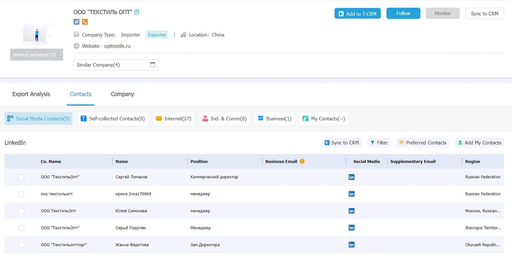This screenshot has height=259, width=512.
Task: Open Жанна Федотова's LinkedIn icon
Action: [351, 245]
